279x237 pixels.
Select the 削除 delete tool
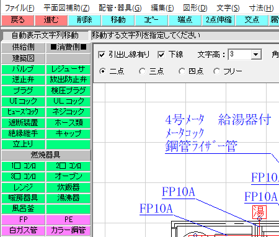click(x=84, y=20)
